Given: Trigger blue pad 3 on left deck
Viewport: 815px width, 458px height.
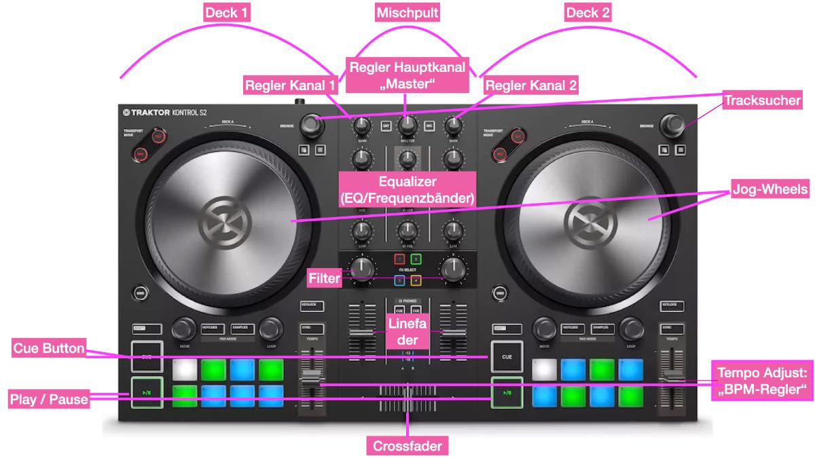Looking at the screenshot, I should pyautogui.click(x=242, y=369).
